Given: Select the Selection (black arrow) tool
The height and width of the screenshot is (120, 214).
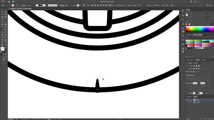Looking at the screenshot, I should pos(2,12).
